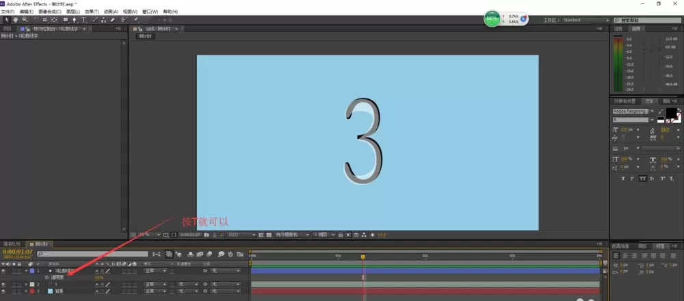Image resolution: width=684 pixels, height=301 pixels.
Task: Click the Motion Blur enable icon in timeline
Action: (209, 254)
